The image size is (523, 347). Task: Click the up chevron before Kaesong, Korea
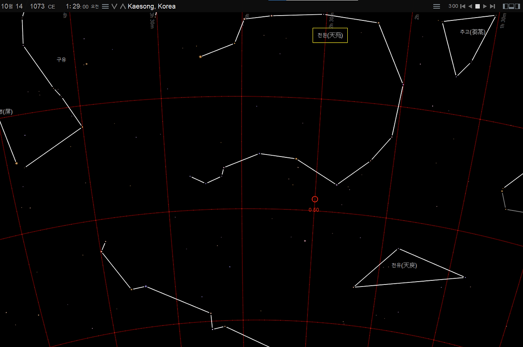pyautogui.click(x=123, y=6)
